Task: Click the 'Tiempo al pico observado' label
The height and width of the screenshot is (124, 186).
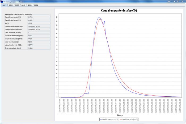Action: click(14, 26)
